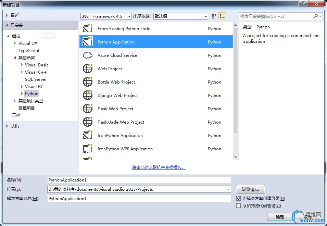Close the 新建项目 dialog
Image resolution: width=327 pixels, height=226 pixels.
point(317,3)
